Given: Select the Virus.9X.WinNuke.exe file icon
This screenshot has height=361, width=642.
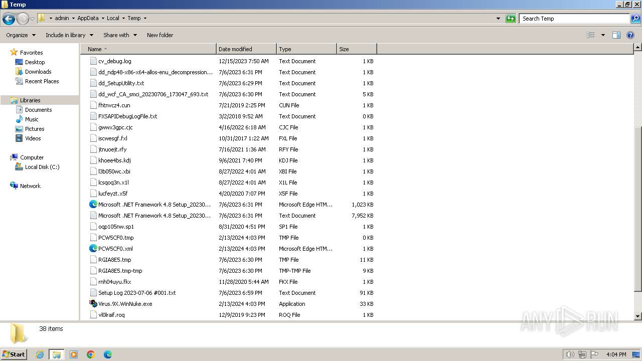Looking at the screenshot, I should (x=93, y=304).
